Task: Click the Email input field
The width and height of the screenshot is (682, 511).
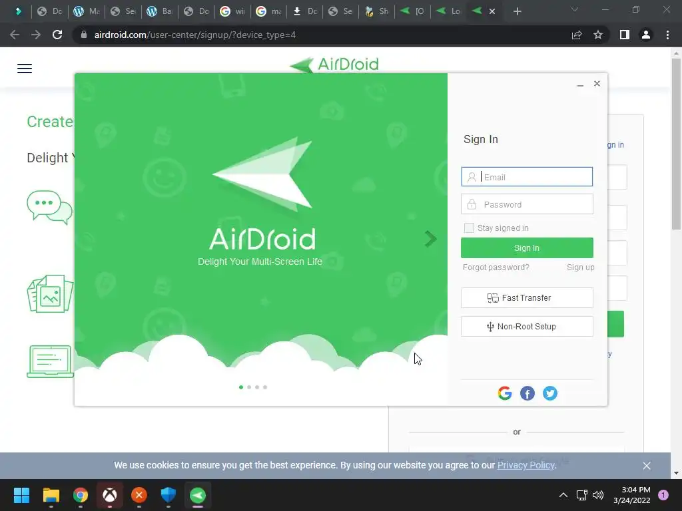Action: (527, 177)
